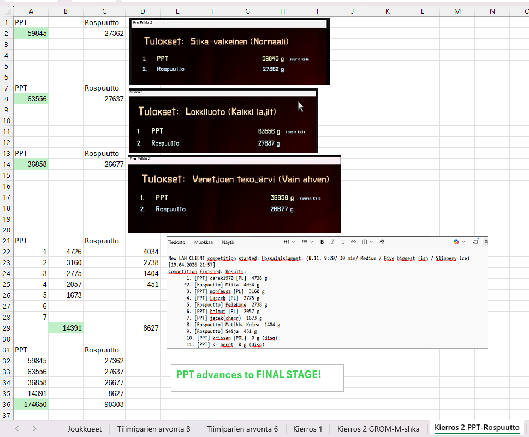The width and height of the screenshot is (529, 437).
Task: Select column header D
Action: (x=142, y=10)
